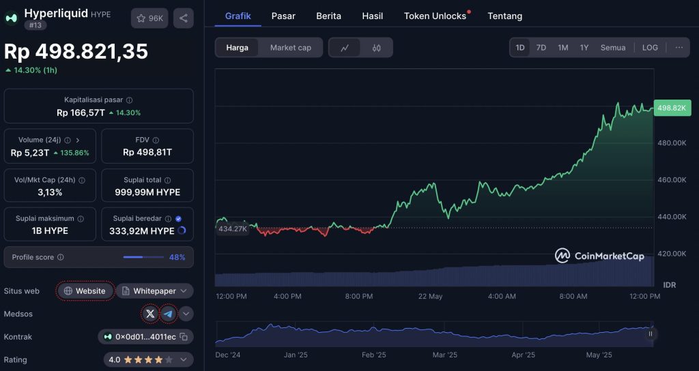Click the Profile score progress bar
The width and height of the screenshot is (699, 371).
pyautogui.click(x=143, y=257)
